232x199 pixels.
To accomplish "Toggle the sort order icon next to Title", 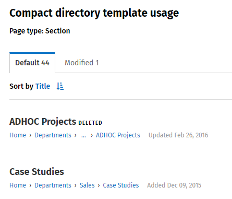I will [60, 86].
